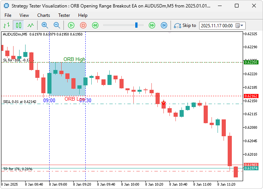The height and width of the screenshot is (189, 263).
Task: Slow down the playback speed
Action: 95,25
